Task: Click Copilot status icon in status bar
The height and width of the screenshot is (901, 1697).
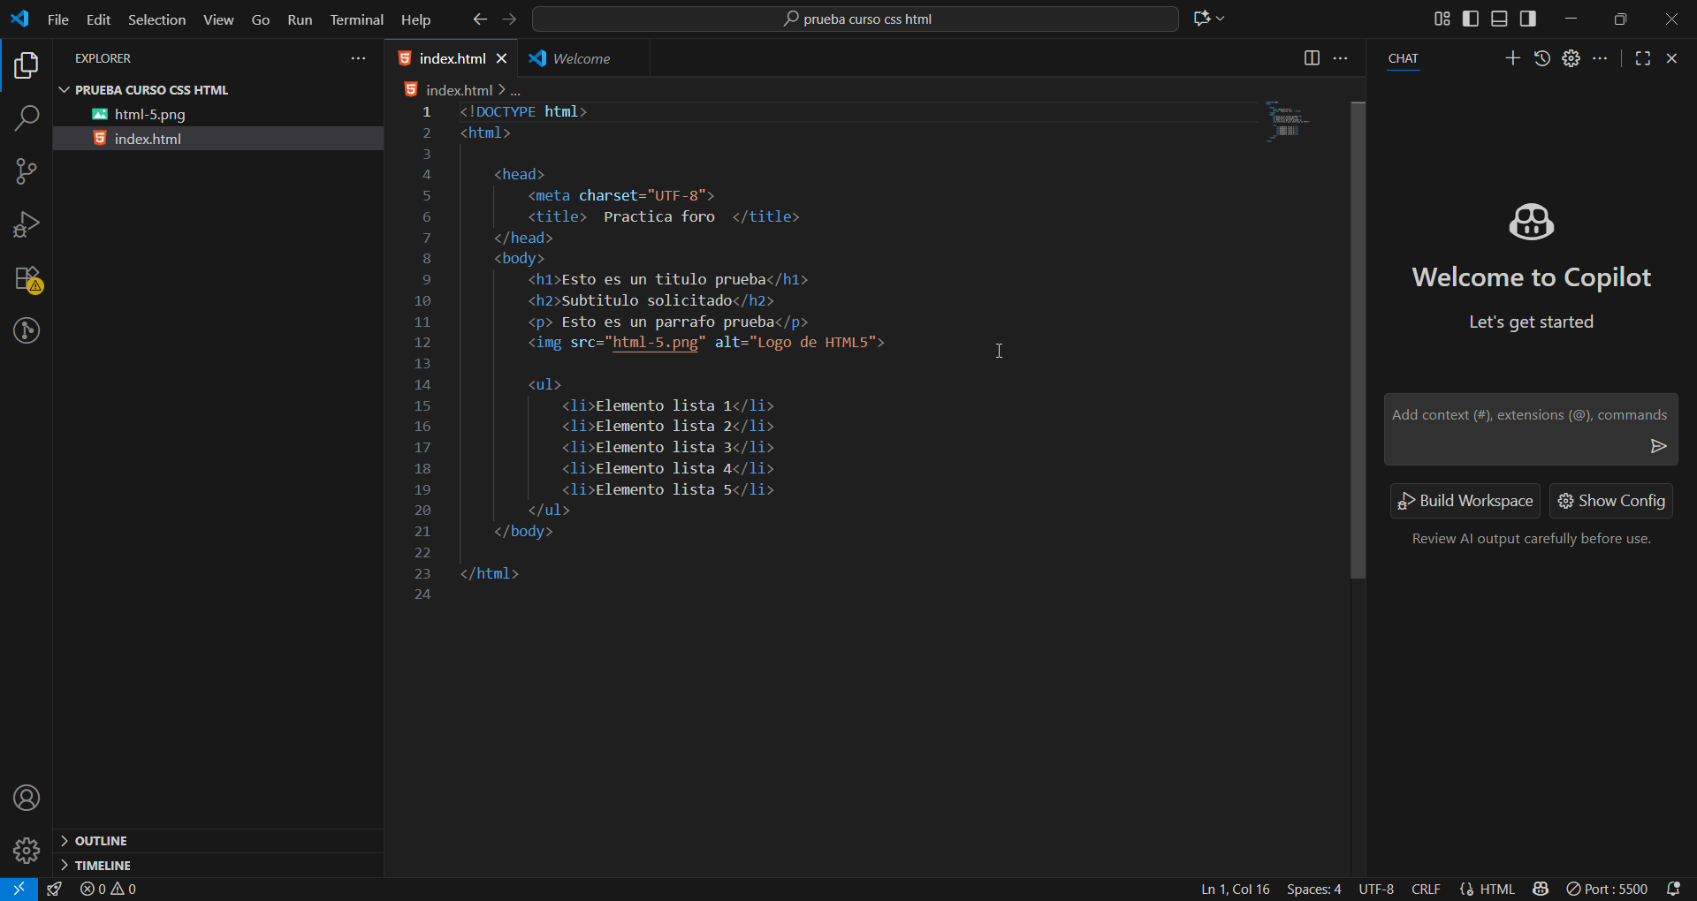Action: [1541, 889]
